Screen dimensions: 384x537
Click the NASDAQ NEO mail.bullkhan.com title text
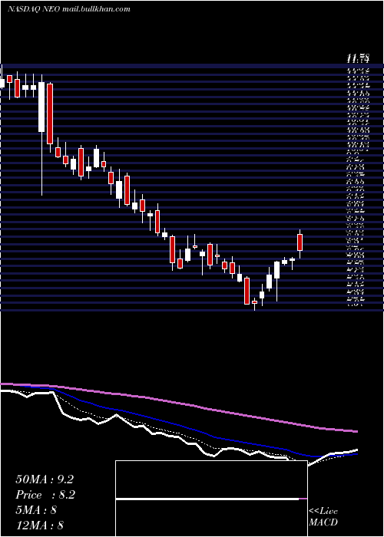coord(69,9)
